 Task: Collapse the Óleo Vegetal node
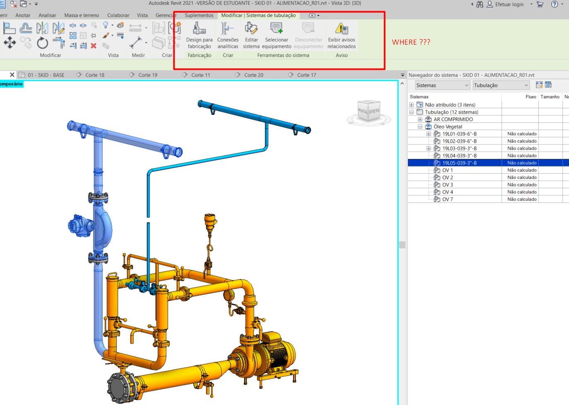pos(420,127)
